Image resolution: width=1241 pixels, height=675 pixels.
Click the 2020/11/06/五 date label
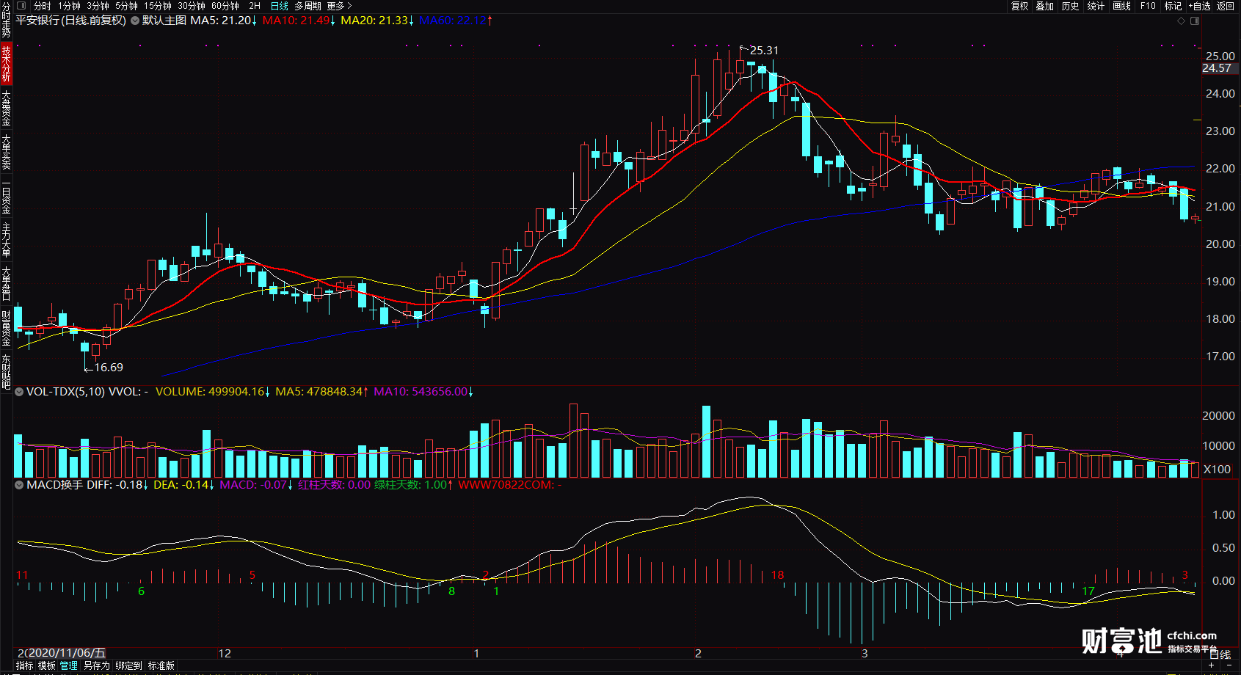tap(66, 653)
